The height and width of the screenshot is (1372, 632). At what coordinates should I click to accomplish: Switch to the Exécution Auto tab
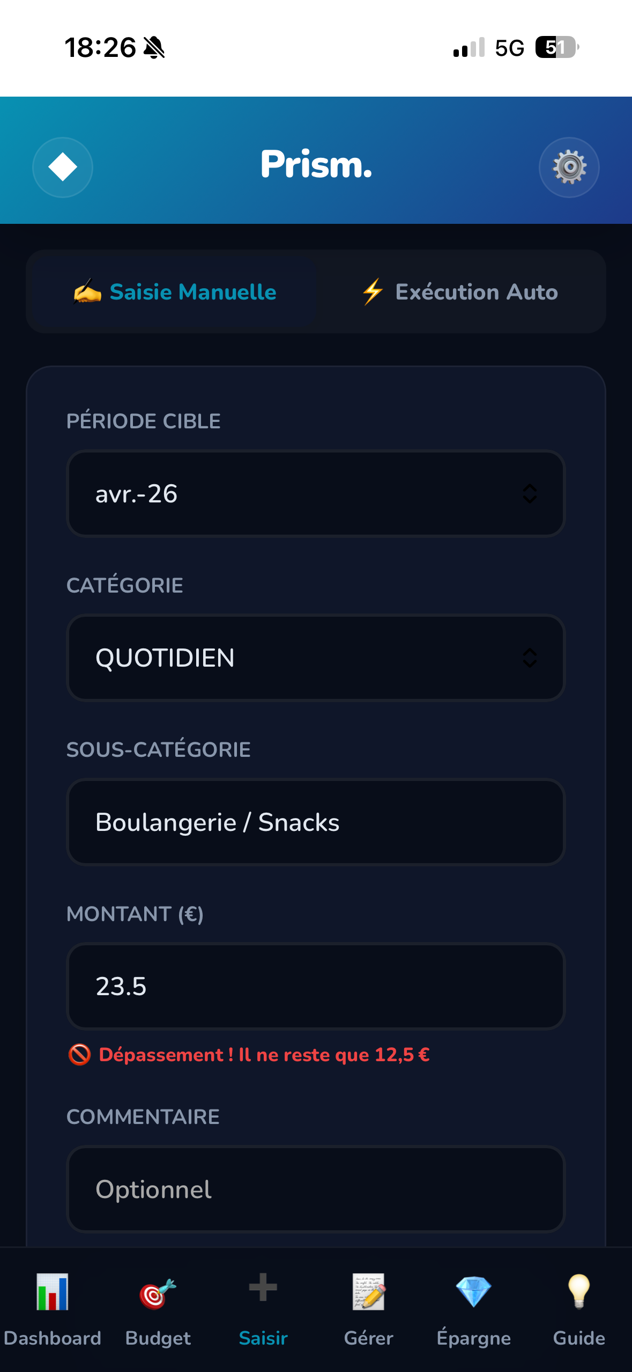[460, 292]
